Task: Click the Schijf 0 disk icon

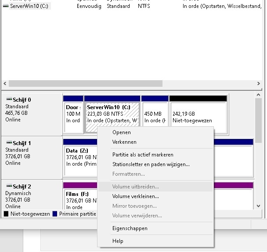Action: point(9,99)
